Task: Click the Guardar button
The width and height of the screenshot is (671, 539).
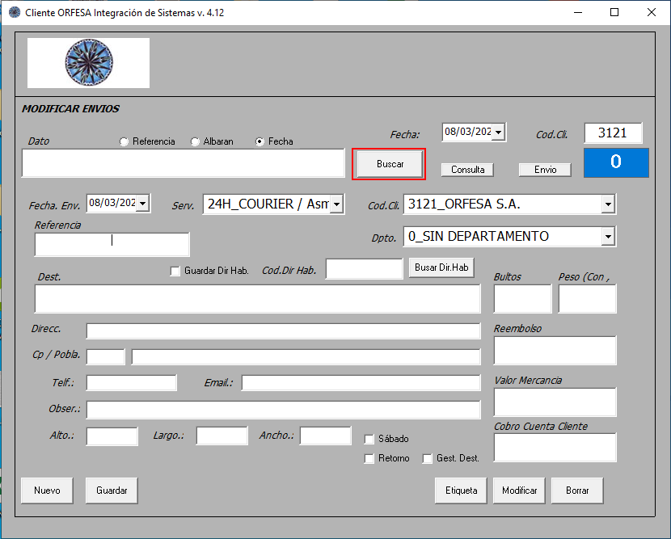Action: pyautogui.click(x=112, y=490)
